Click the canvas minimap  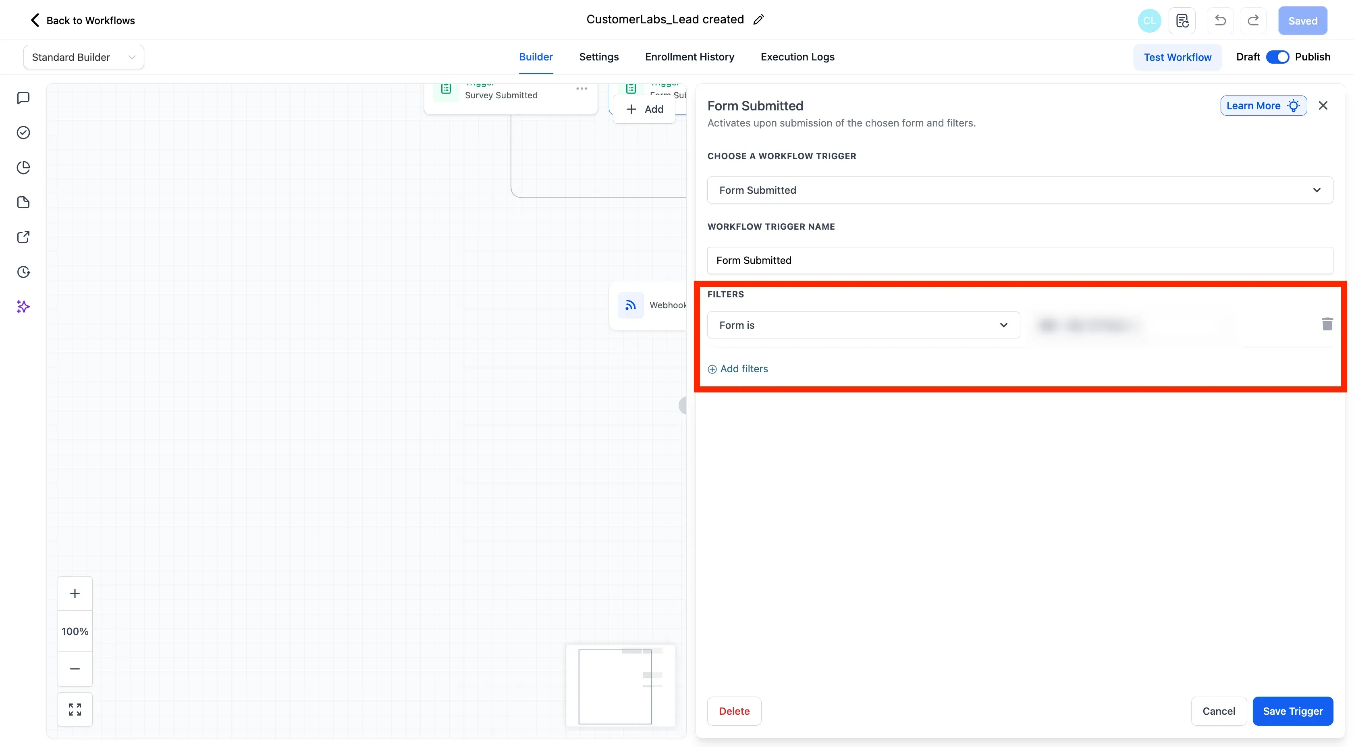(621, 686)
